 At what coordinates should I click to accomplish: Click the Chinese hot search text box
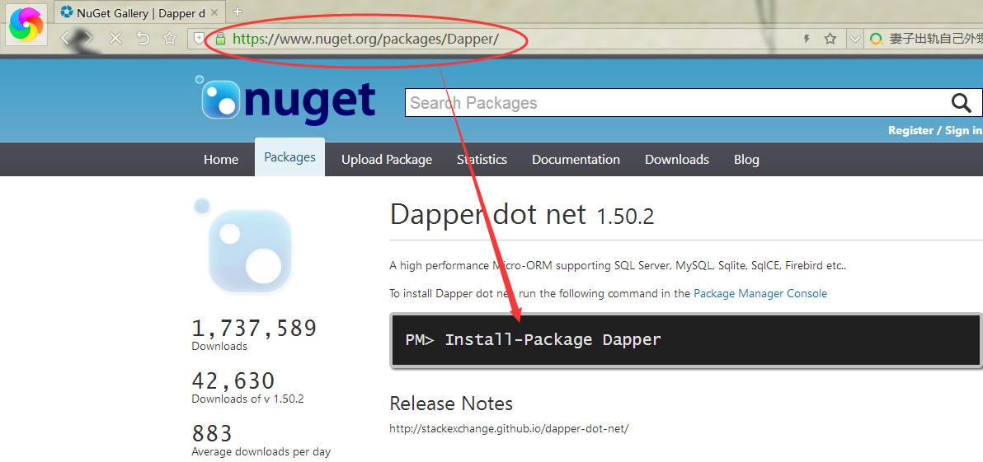click(935, 39)
